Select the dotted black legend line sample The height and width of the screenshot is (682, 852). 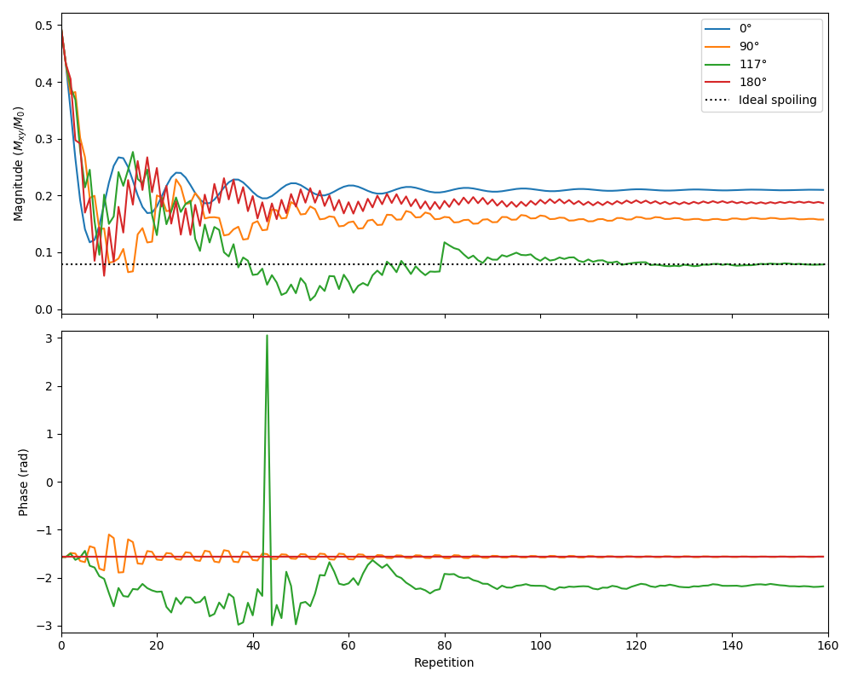(718, 100)
